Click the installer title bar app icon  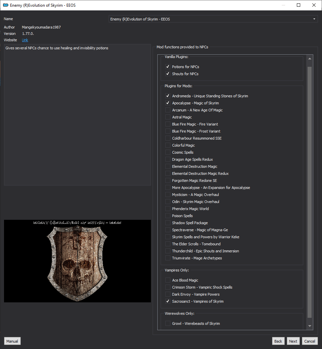click(x=6, y=5)
